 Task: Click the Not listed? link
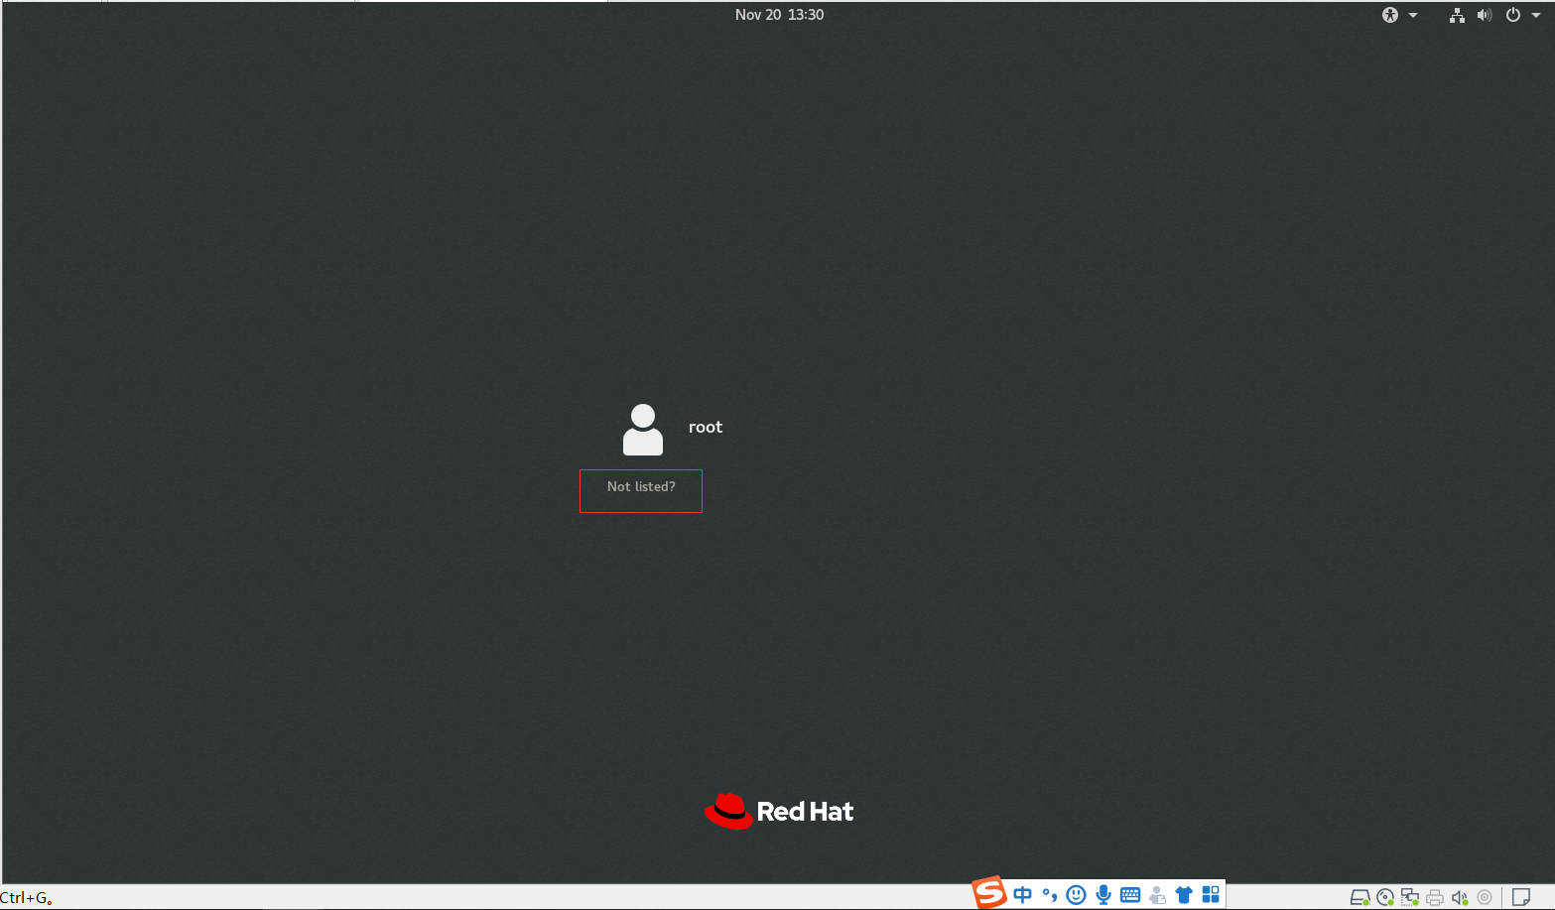(x=641, y=487)
